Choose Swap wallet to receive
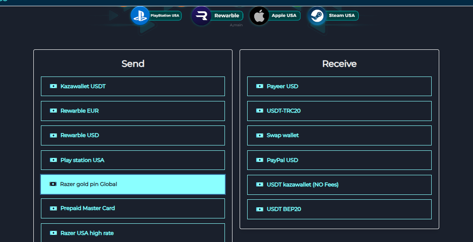 click(x=339, y=135)
